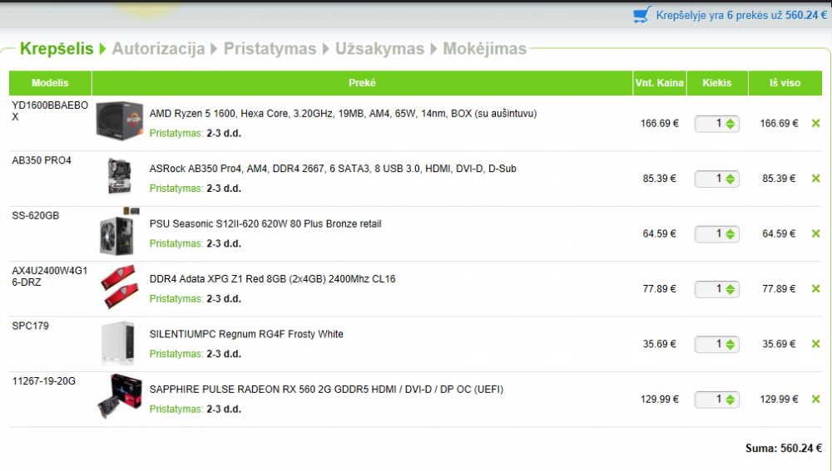Screen dimensions: 832x471
Task: Open AMD Ryzen 5 1600 product link
Action: point(343,113)
